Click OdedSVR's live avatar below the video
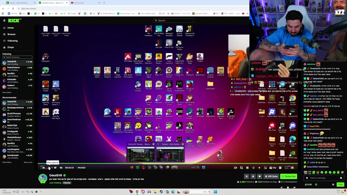347x195 pixels. click(x=43, y=178)
